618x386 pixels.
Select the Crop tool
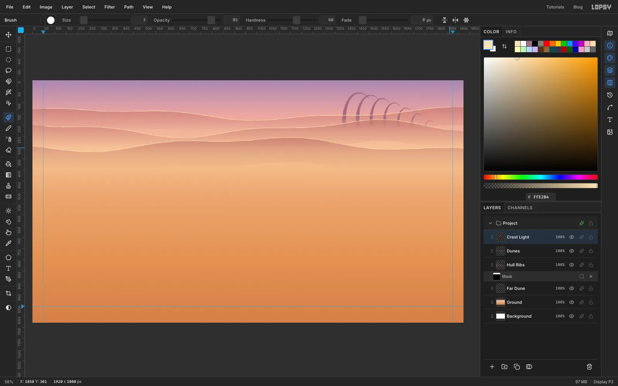[8, 293]
